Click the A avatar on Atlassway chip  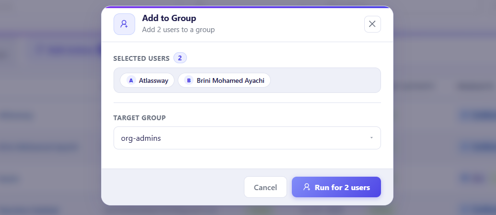click(x=131, y=80)
